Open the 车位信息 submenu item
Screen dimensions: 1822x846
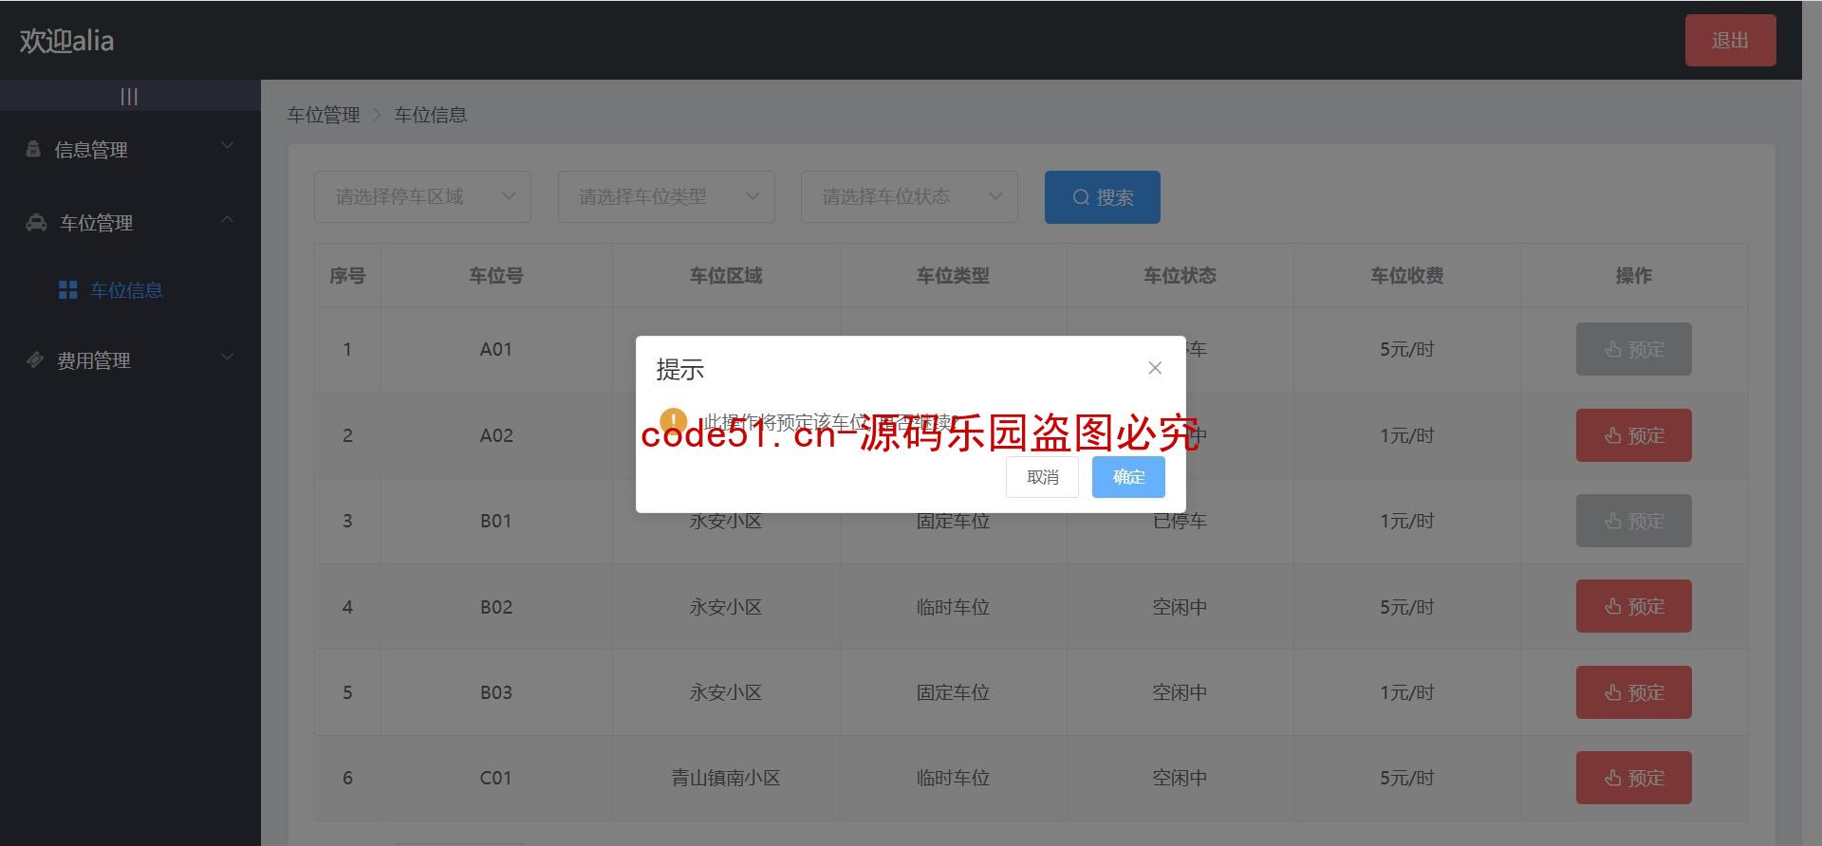[x=126, y=290]
